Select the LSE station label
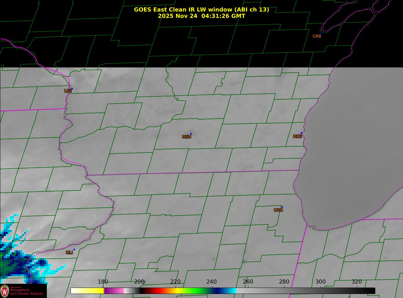The height and width of the screenshot is (298, 403). (68, 91)
